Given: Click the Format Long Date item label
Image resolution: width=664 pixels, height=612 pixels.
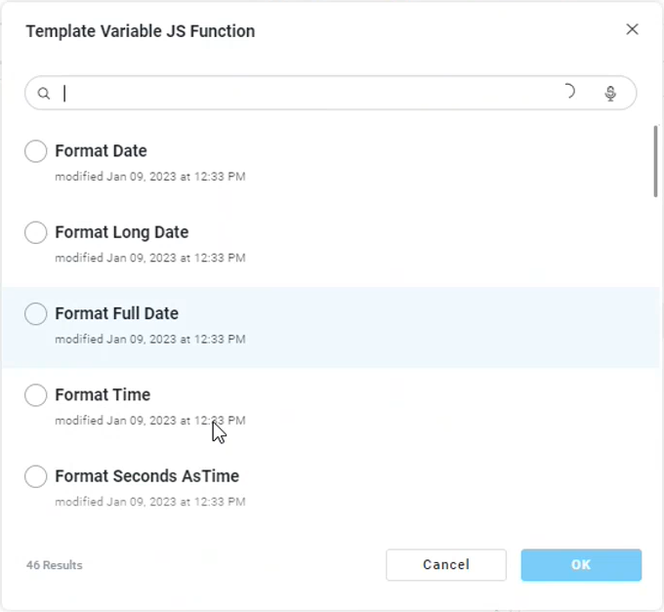Looking at the screenshot, I should [x=121, y=232].
